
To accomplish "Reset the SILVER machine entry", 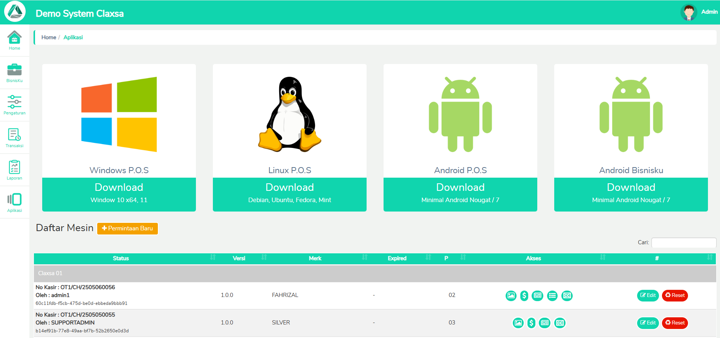I will (x=675, y=323).
